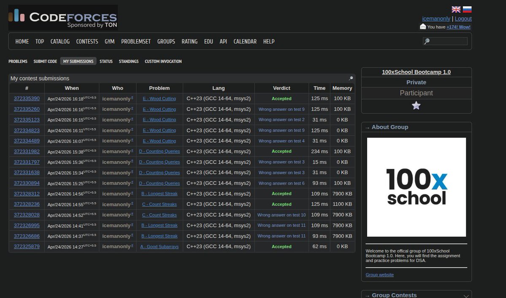Screen dimensions: 506x298
Task: Click the 62 ms time cell
Action: point(319,247)
